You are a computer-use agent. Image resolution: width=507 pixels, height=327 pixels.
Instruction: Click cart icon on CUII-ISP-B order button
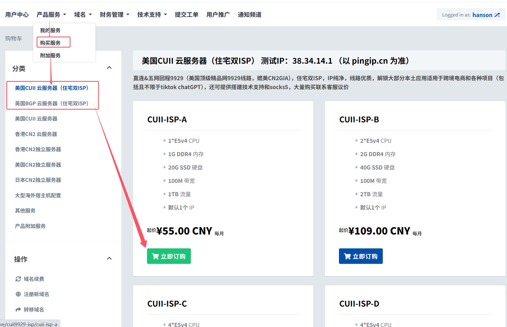pos(347,256)
